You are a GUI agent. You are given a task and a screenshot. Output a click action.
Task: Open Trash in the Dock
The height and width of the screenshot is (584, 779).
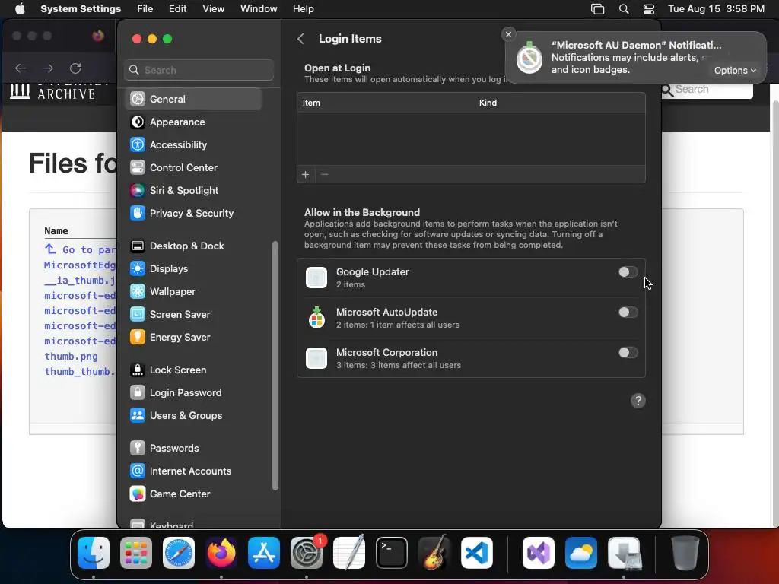click(x=685, y=553)
